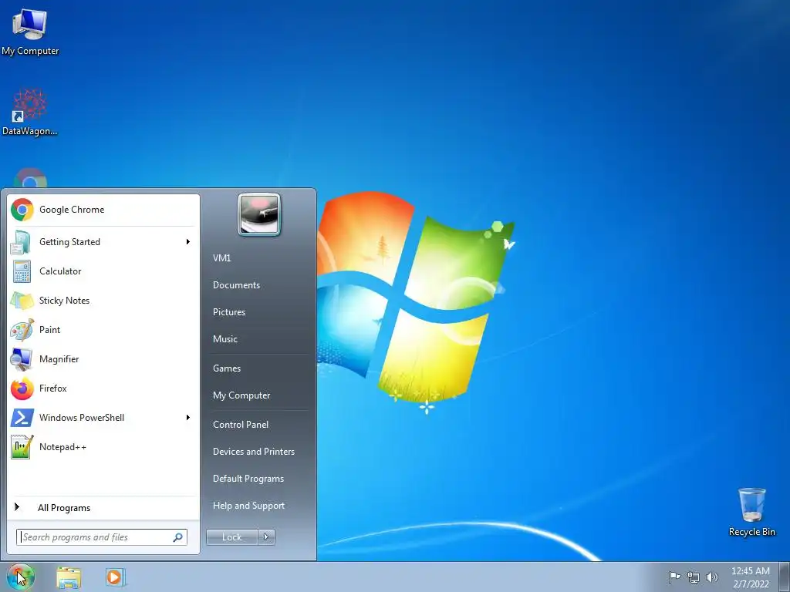This screenshot has height=592, width=790.
Task: Expand the Windows PowerShell jump list arrow
Action: coord(188,417)
